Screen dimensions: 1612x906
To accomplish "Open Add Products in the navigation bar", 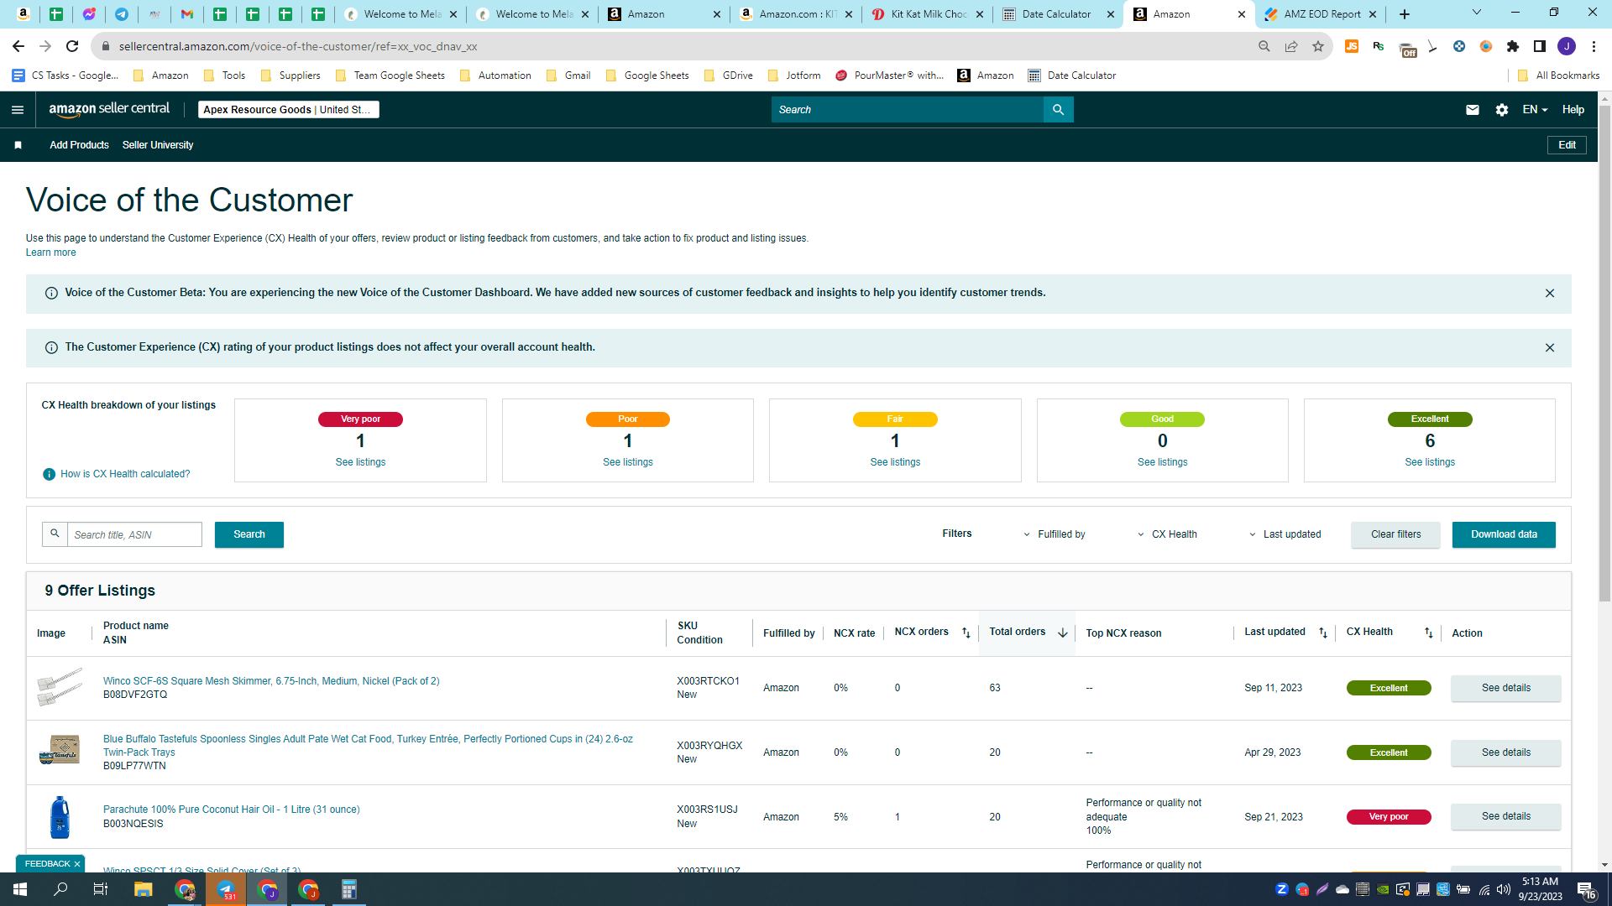I will [x=79, y=145].
